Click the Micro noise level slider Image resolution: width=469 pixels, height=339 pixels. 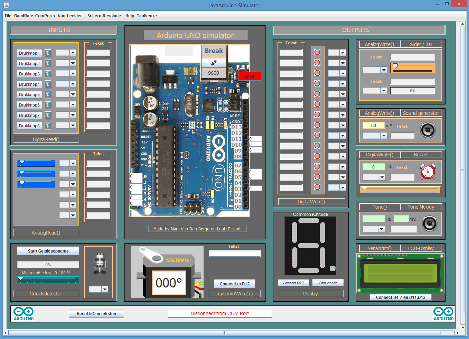click(48, 280)
